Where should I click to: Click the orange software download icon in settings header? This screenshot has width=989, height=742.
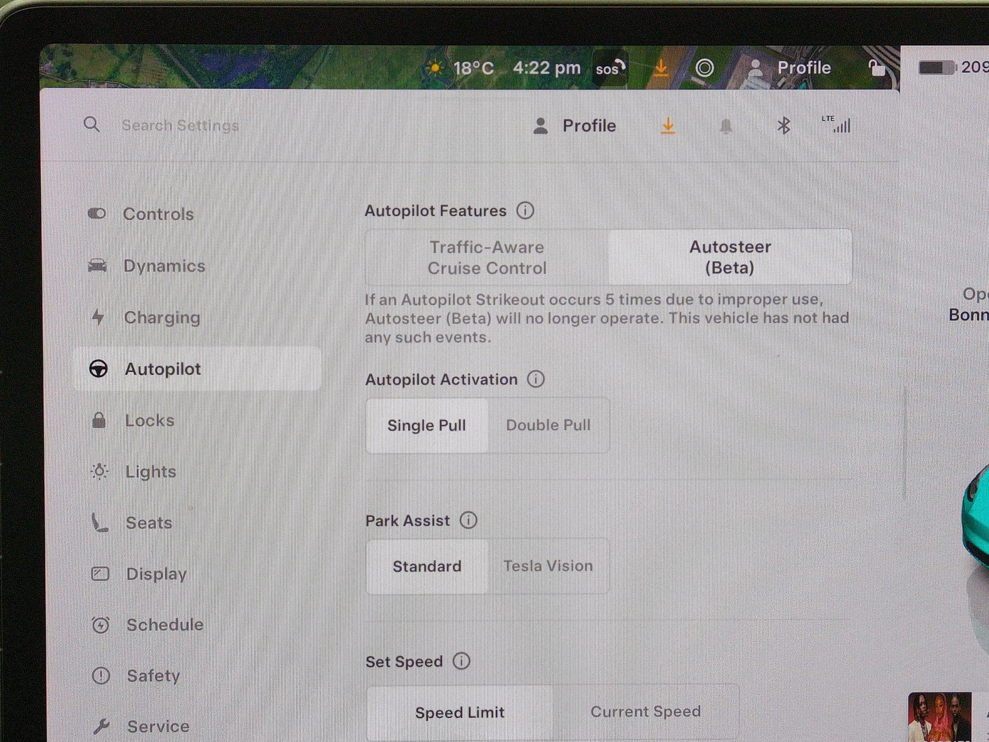(668, 126)
